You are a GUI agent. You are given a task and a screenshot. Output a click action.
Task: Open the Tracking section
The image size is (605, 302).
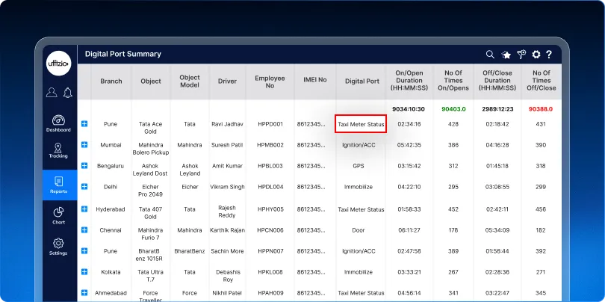pyautogui.click(x=58, y=151)
